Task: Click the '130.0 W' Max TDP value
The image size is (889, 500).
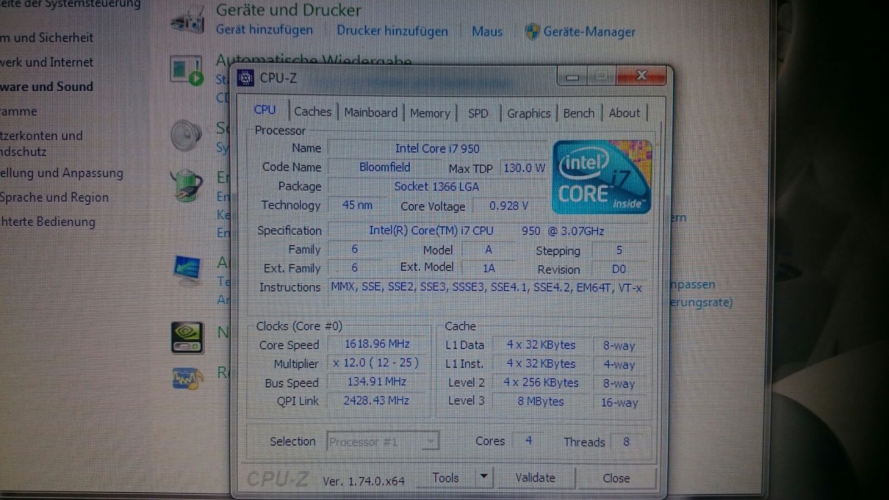Action: click(x=524, y=167)
